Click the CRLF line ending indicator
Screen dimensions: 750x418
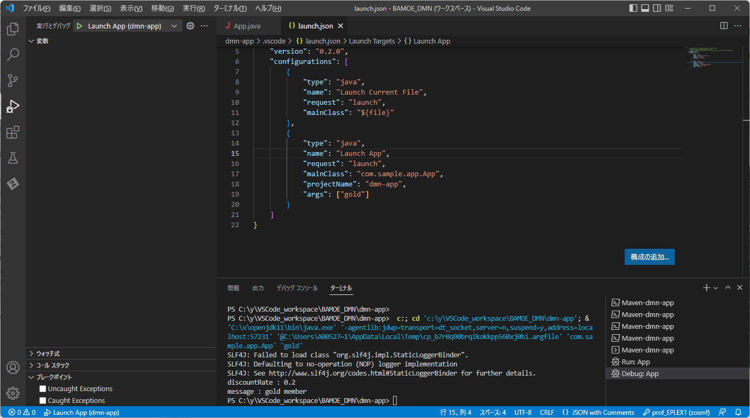pos(547,413)
